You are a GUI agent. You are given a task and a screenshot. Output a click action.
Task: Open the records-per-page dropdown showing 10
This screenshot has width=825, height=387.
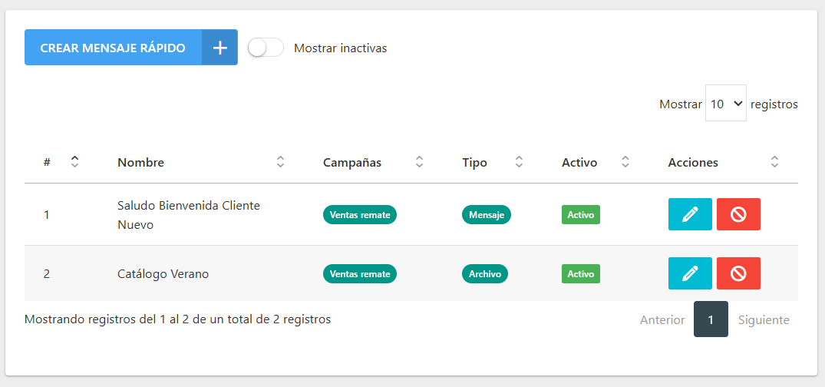pyautogui.click(x=725, y=104)
